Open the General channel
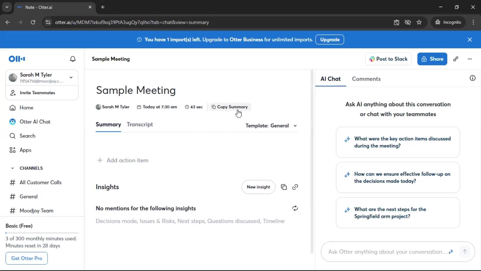481x271 pixels. [x=29, y=196]
